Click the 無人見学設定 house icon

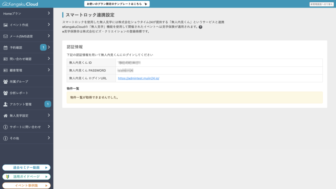pyautogui.click(x=6, y=115)
